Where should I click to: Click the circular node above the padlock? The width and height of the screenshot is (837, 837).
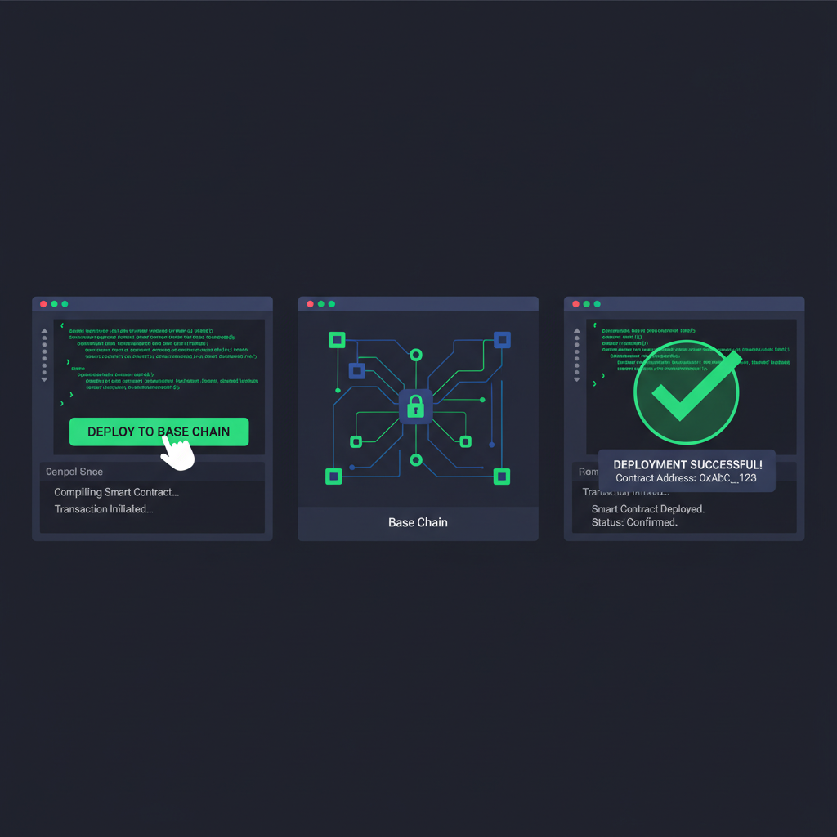click(416, 354)
